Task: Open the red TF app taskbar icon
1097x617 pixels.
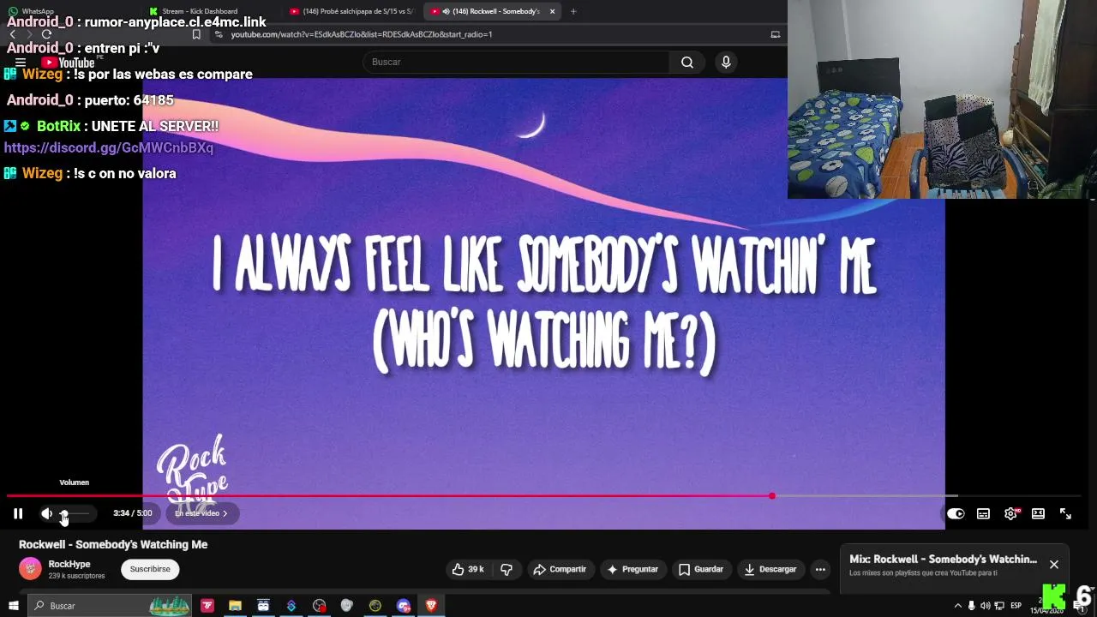Action: 207,606
